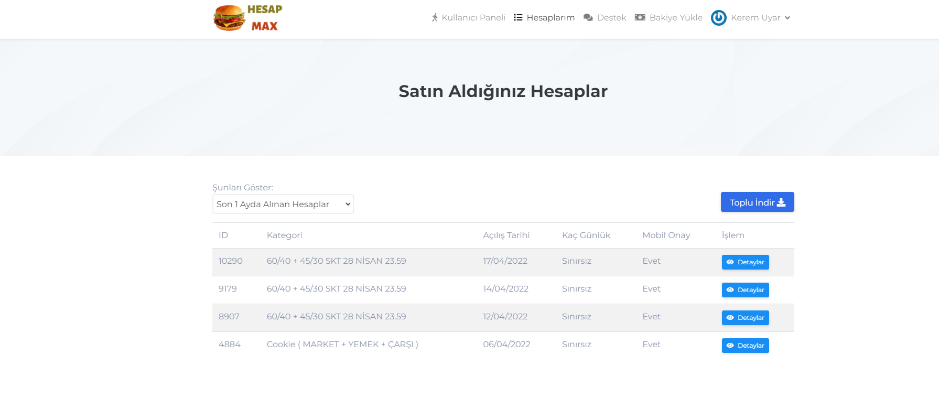
Task: Click the blue power avatar icon
Action: (719, 18)
